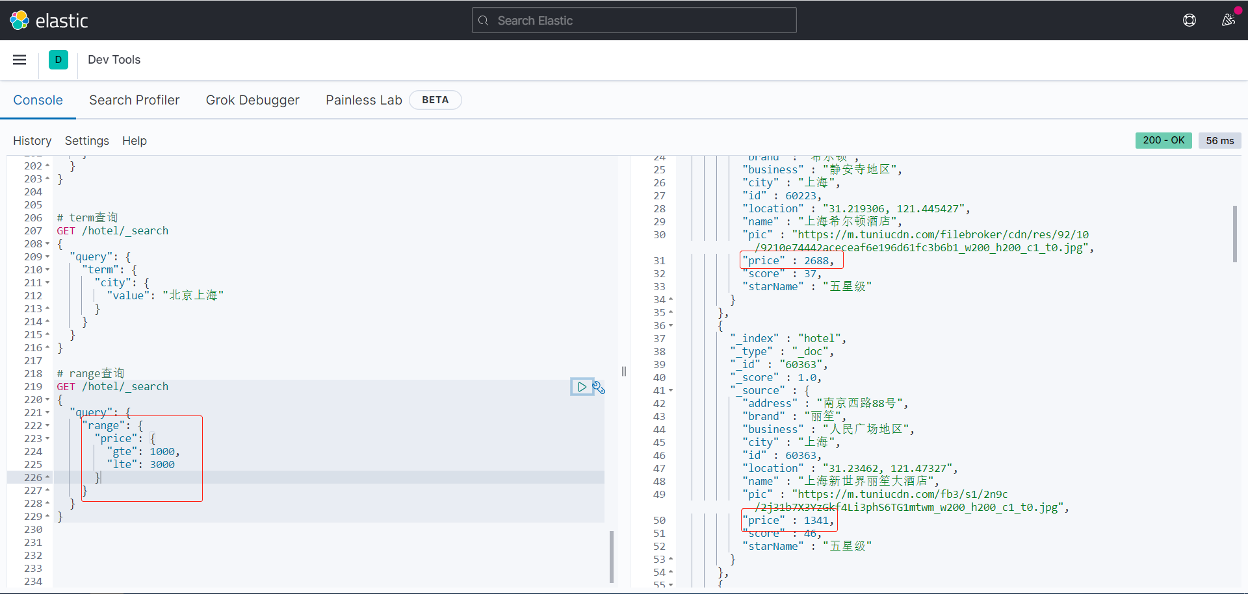Switch to the Search Profiler tab

pos(134,100)
